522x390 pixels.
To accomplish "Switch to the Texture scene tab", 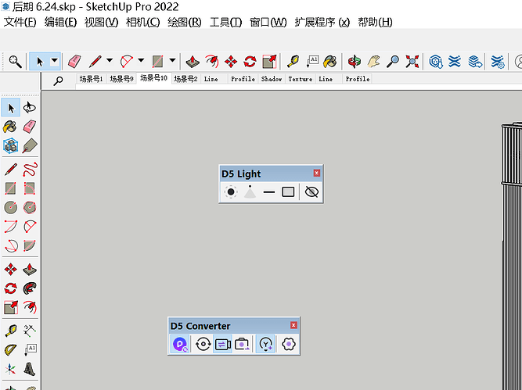I will [x=301, y=79].
